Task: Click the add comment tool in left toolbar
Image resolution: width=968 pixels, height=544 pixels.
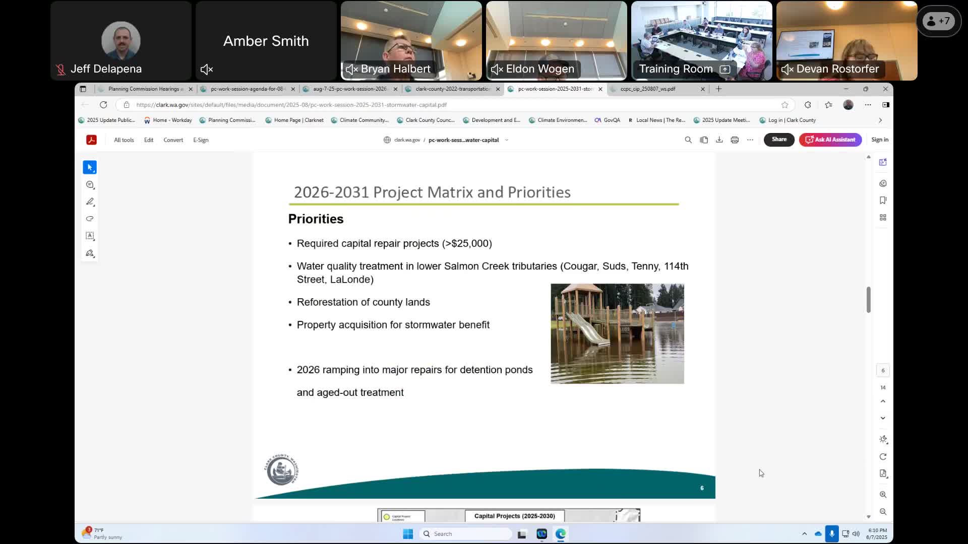Action: pyautogui.click(x=90, y=185)
